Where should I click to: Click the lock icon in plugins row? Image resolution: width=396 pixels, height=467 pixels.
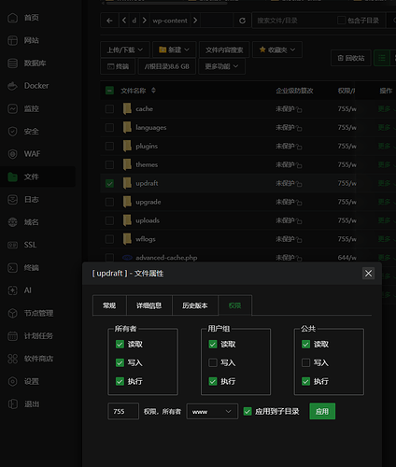(299, 147)
